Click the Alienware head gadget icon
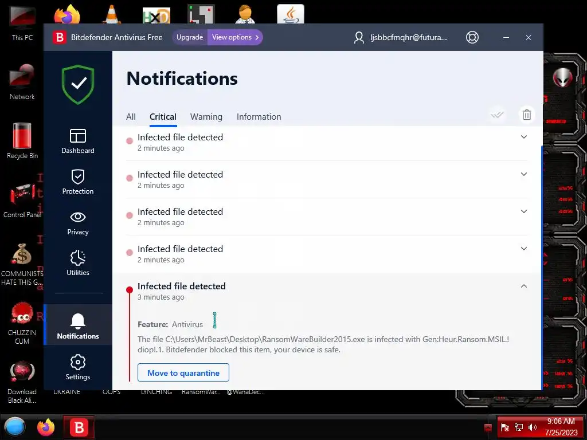This screenshot has width=587, height=440. point(563,78)
